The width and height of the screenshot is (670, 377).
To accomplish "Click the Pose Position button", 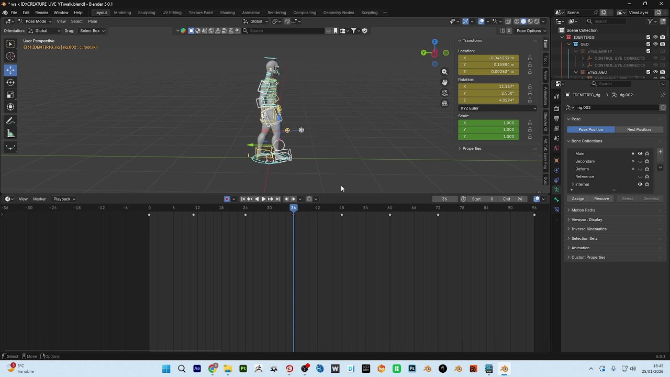I will 590,129.
